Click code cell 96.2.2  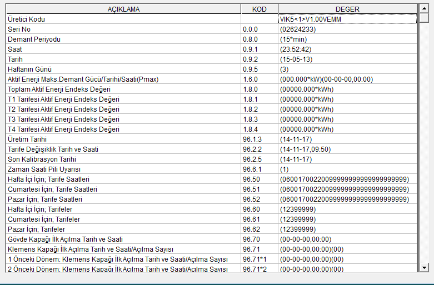coord(260,149)
